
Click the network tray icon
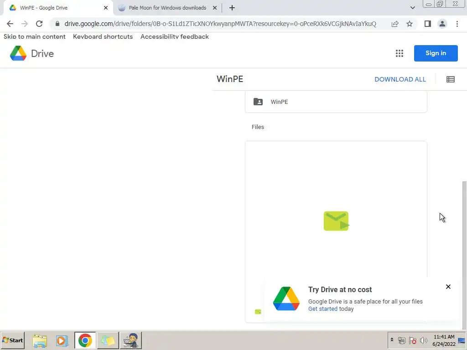click(x=401, y=340)
